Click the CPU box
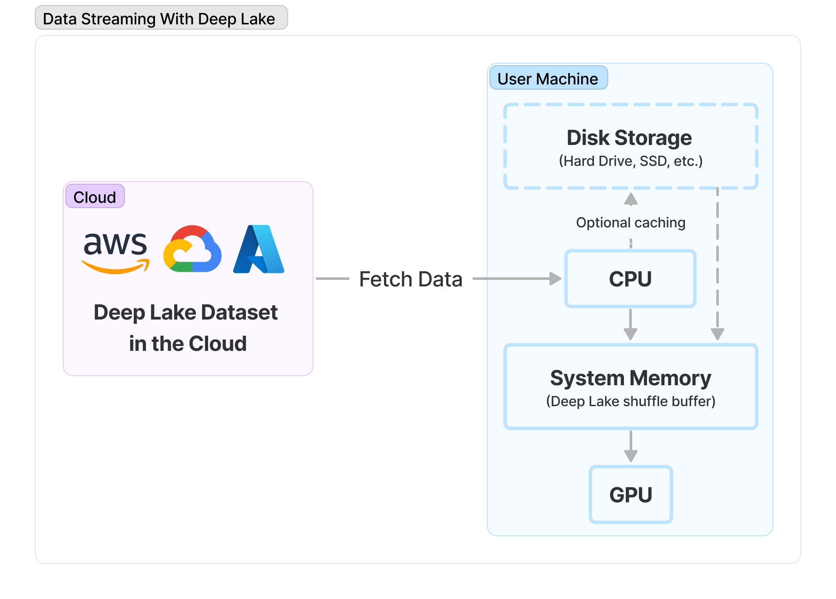 (630, 279)
